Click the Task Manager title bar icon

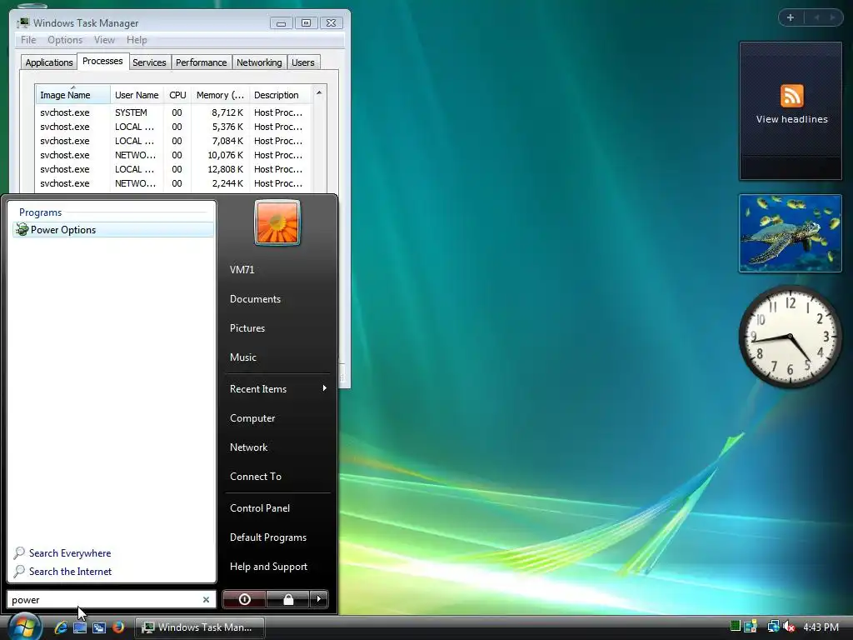click(22, 22)
